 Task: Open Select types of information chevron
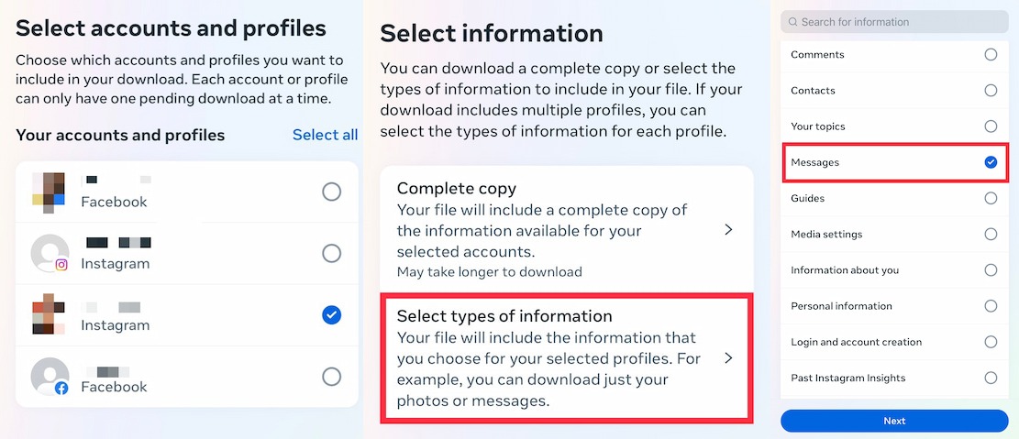[x=728, y=357]
